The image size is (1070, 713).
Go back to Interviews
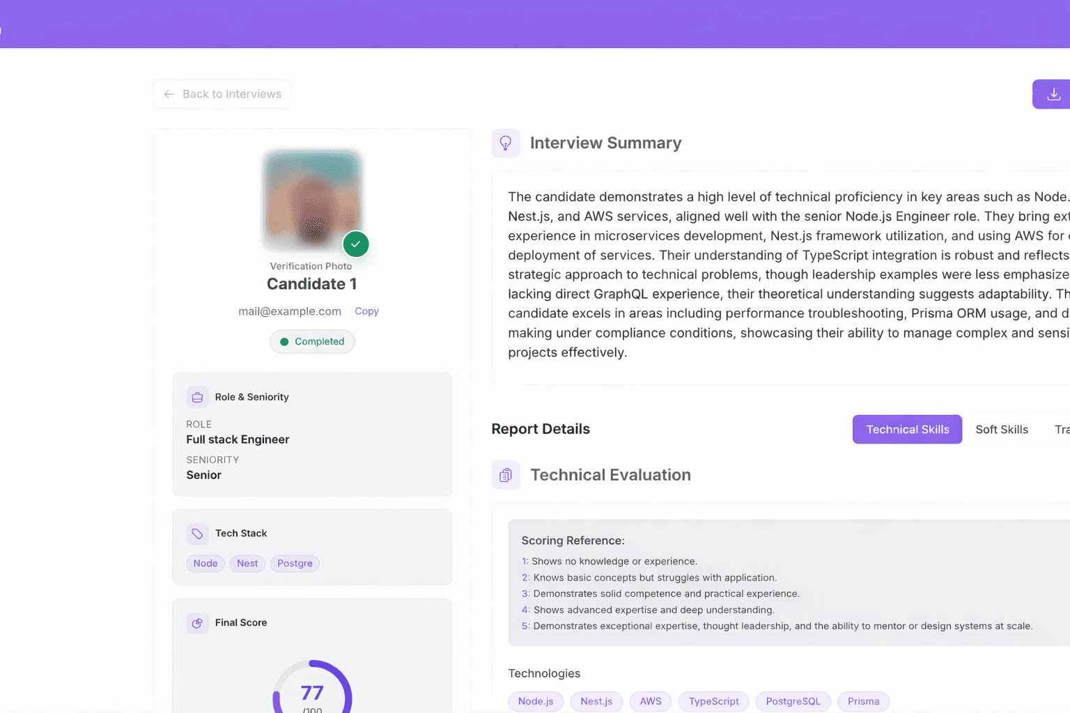223,94
